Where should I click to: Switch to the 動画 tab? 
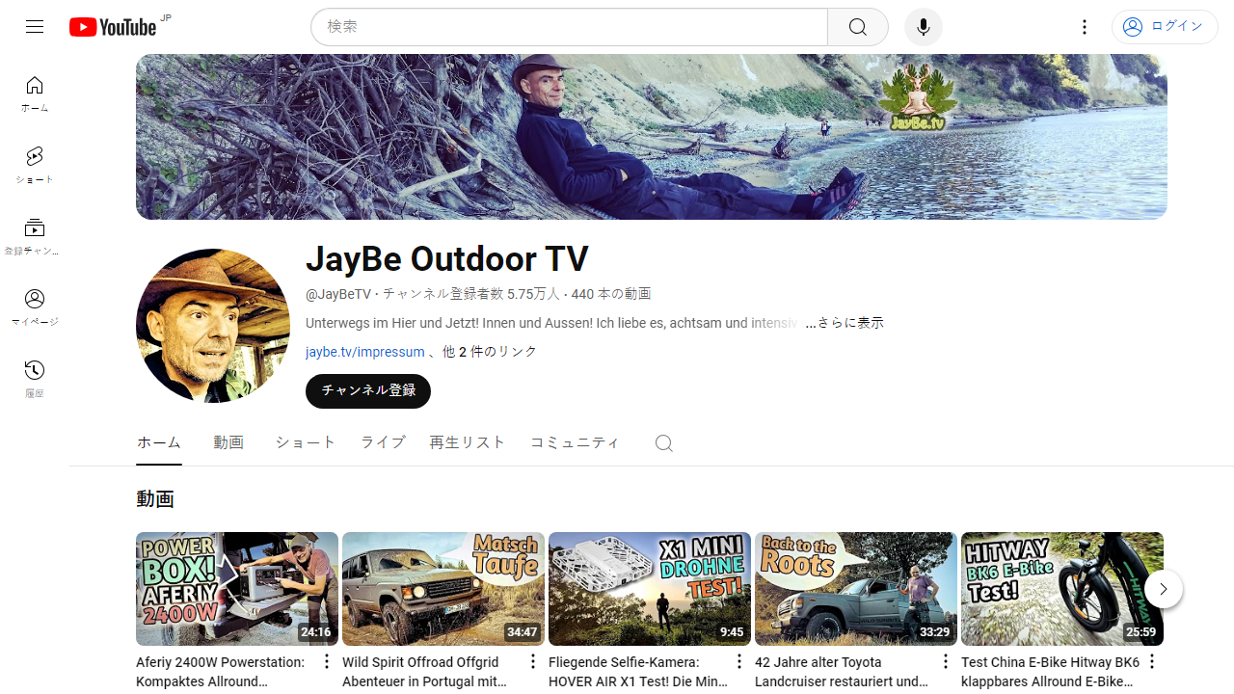click(x=228, y=442)
